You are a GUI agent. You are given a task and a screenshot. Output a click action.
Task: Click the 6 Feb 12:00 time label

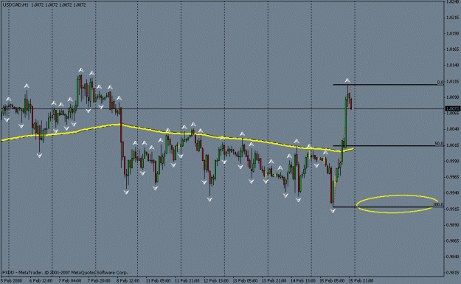[41, 280]
